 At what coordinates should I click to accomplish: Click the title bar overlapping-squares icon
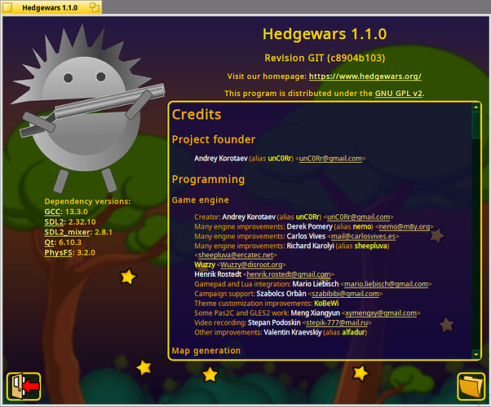95,7
